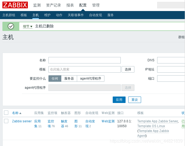Focus the 名称 filter field
Image resolution: width=185 pixels, height=146 pixels.
click(x=85, y=60)
